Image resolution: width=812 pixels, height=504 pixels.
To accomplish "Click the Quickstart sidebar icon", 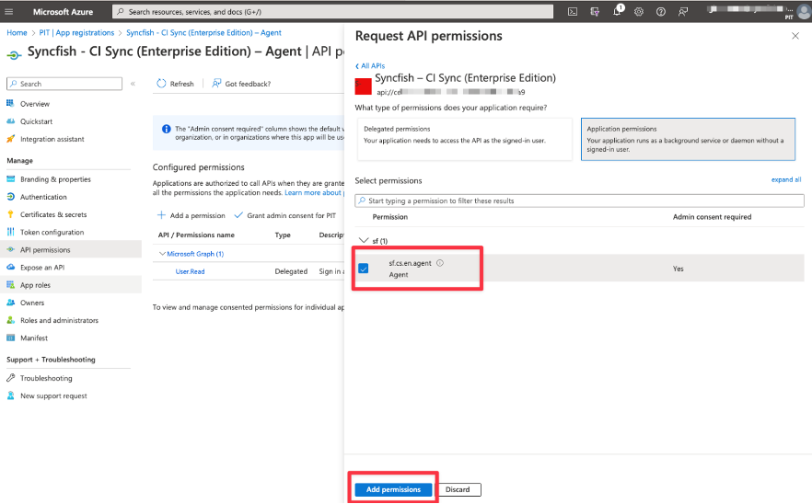I will coord(10,121).
